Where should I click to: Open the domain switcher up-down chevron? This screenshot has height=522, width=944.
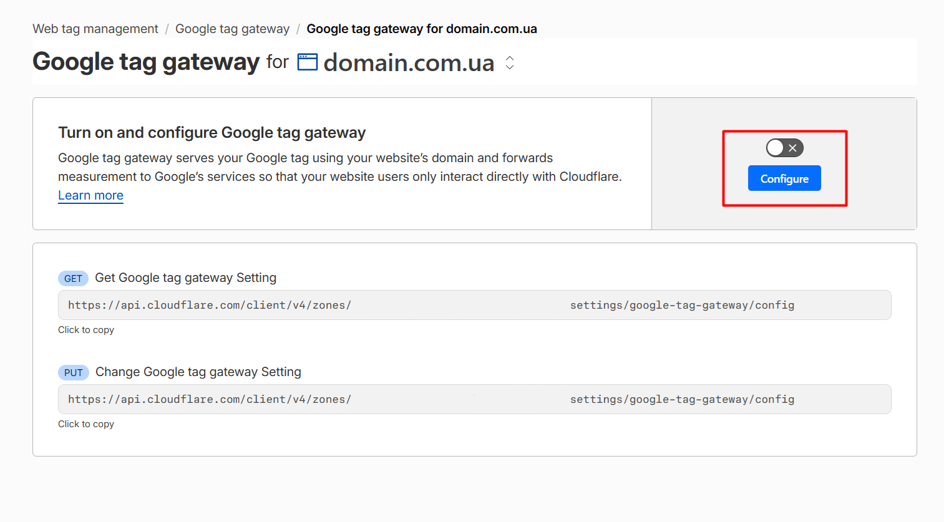click(x=510, y=62)
